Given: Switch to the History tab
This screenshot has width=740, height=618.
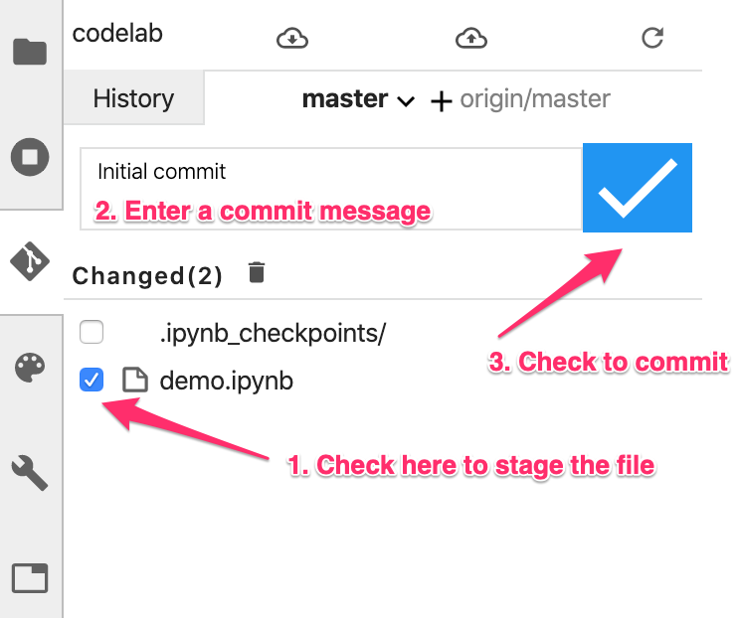Looking at the screenshot, I should [x=133, y=99].
